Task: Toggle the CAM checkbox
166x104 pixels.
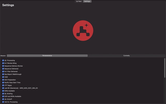Action: 3,77
